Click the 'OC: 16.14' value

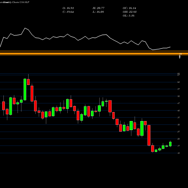pyautogui.click(x=129, y=8)
